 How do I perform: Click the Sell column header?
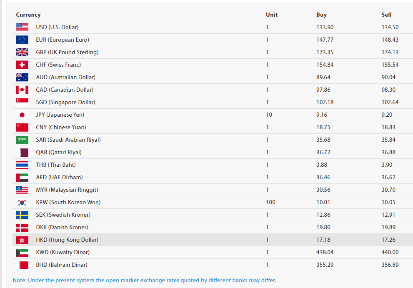click(386, 15)
